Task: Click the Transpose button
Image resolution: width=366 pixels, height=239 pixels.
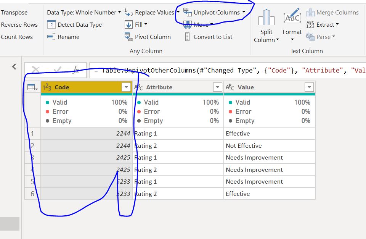Action: 14,12
